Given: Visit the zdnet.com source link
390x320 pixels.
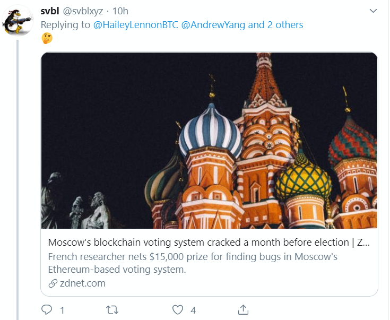Looking at the screenshot, I should [83, 283].
